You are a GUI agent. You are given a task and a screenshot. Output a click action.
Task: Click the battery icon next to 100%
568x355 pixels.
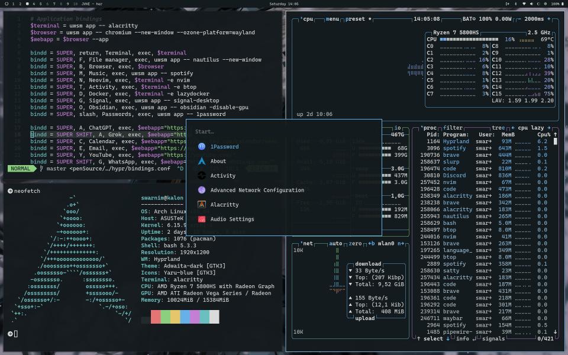(x=563, y=4)
